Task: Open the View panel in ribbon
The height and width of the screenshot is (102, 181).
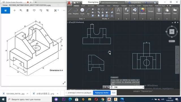Action: 175,11
